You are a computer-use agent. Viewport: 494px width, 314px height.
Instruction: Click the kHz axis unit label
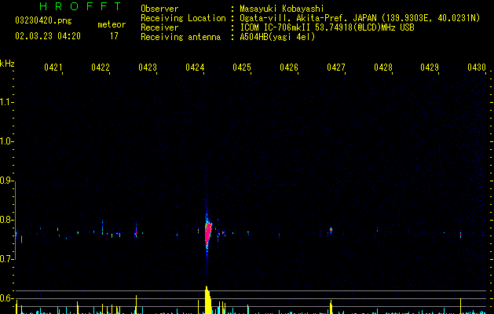tap(7, 64)
